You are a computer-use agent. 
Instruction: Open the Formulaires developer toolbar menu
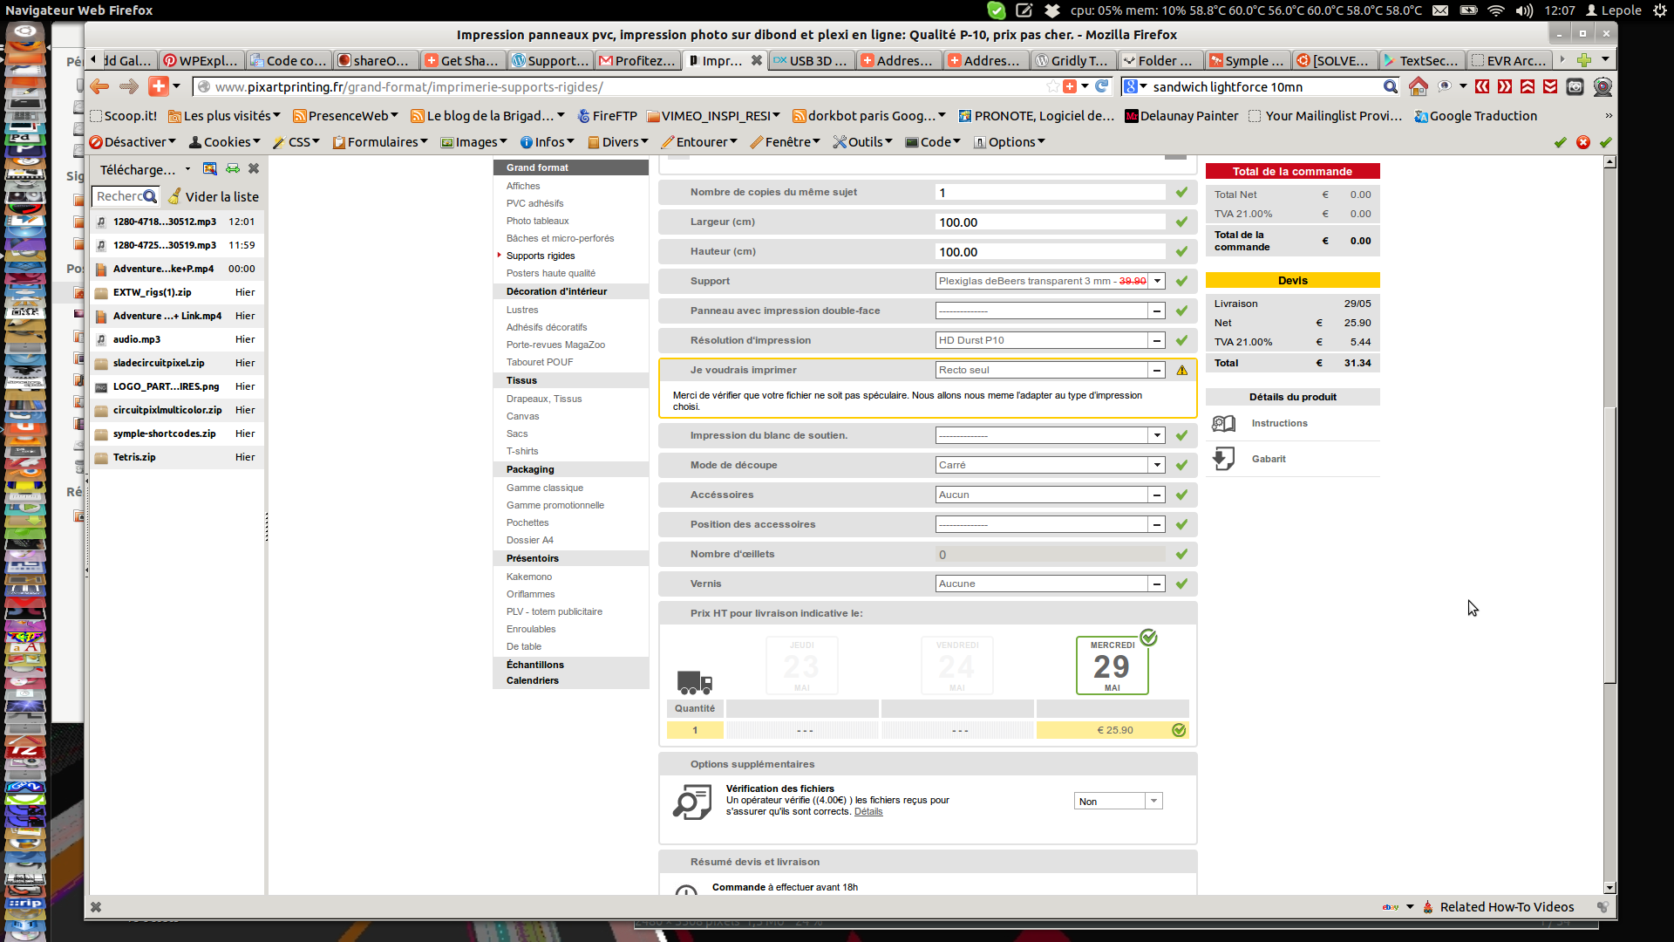pyautogui.click(x=381, y=142)
